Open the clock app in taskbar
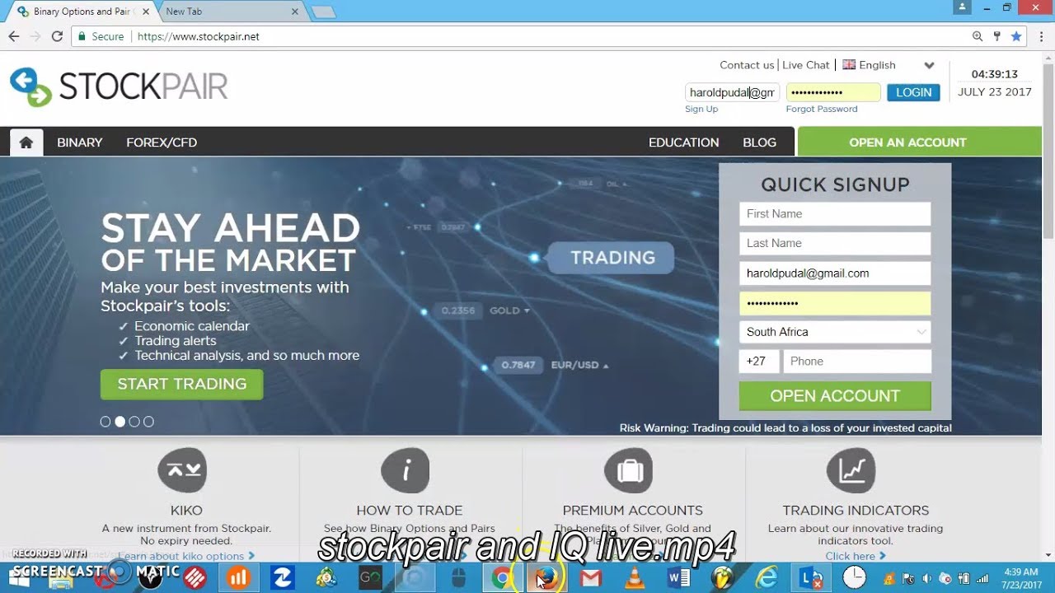This screenshot has width=1055, height=593. point(855,578)
